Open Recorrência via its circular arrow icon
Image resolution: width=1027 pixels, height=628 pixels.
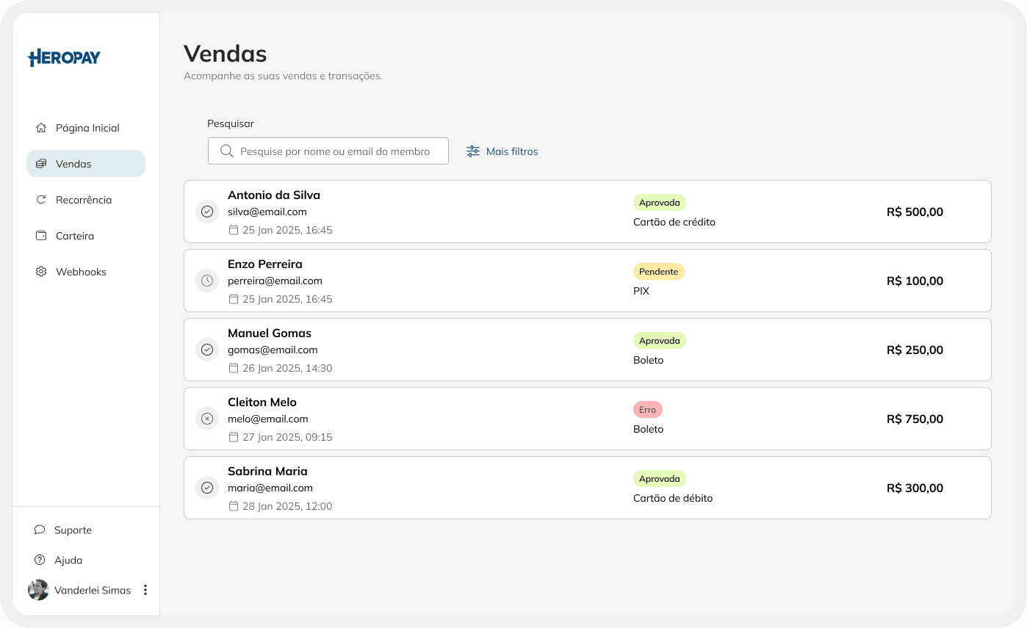(42, 199)
